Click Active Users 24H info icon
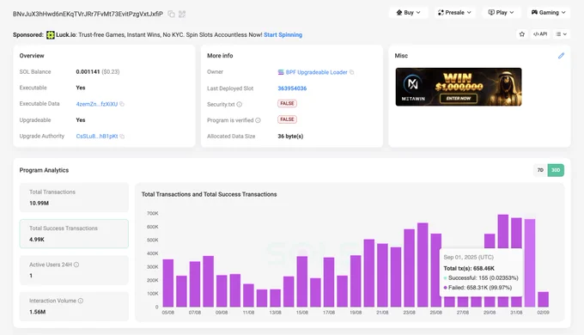 (76, 265)
